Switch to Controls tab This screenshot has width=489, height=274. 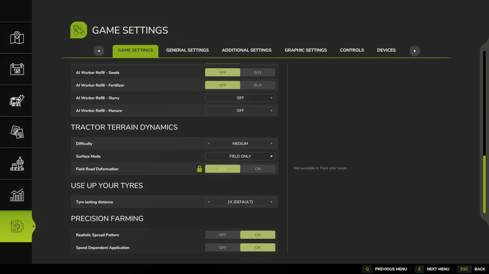pyautogui.click(x=352, y=50)
